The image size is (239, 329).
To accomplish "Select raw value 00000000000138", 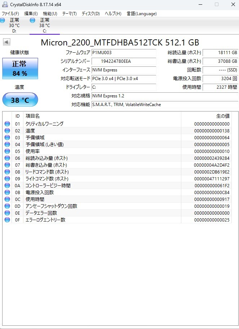I will coord(212,131).
